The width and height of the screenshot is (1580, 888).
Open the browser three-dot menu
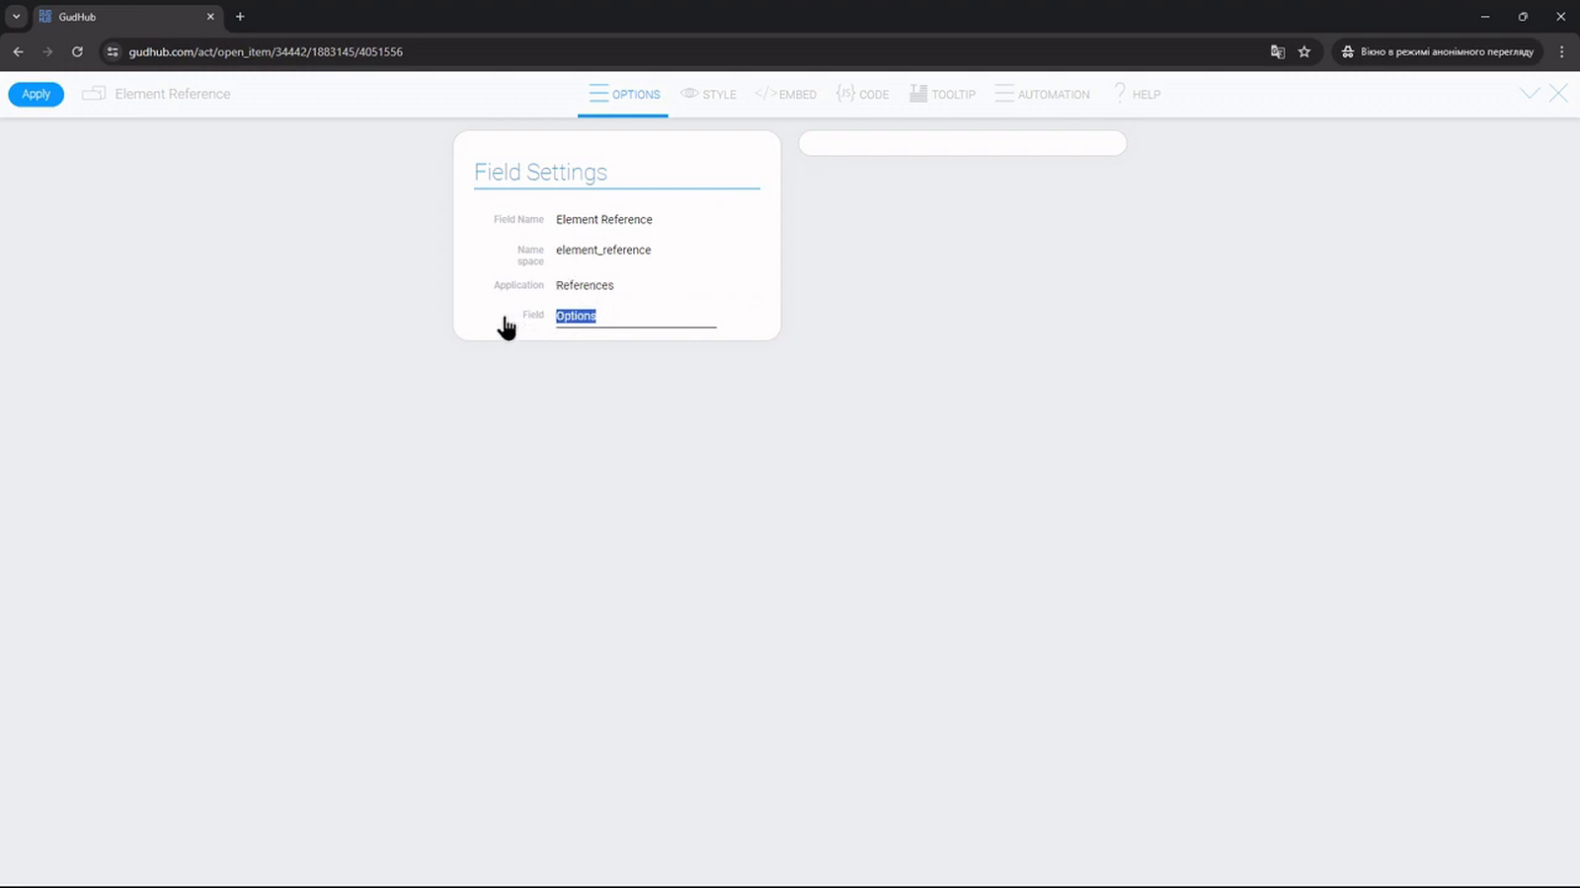coord(1561,51)
